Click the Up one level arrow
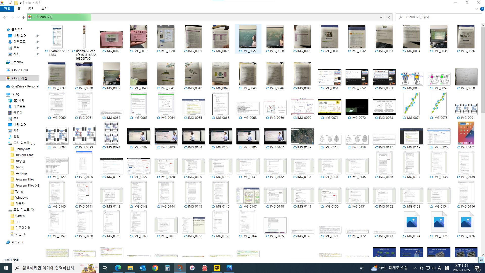 click(x=23, y=17)
